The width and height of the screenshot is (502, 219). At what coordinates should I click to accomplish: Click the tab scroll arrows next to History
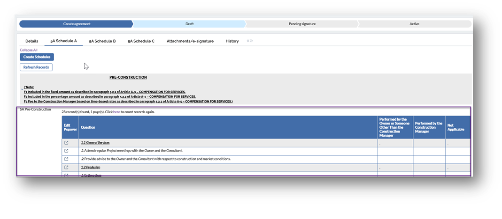(x=250, y=41)
